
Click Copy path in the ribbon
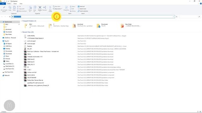(21, 9)
